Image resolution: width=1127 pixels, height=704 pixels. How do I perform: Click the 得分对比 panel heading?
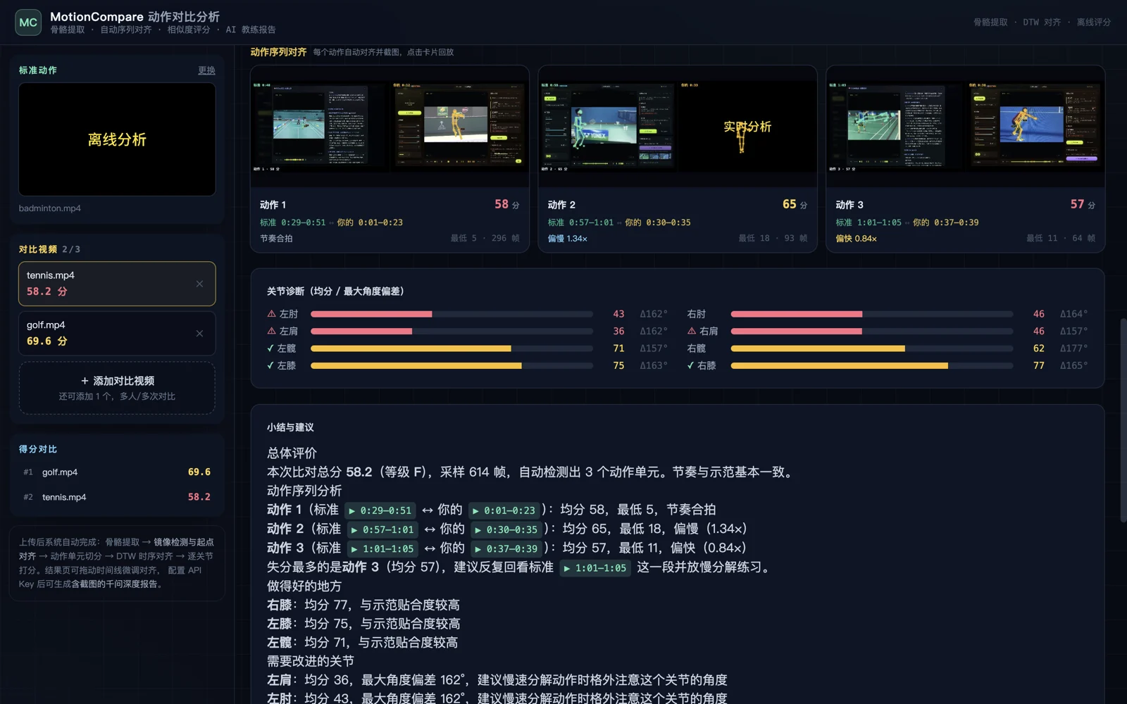point(38,449)
